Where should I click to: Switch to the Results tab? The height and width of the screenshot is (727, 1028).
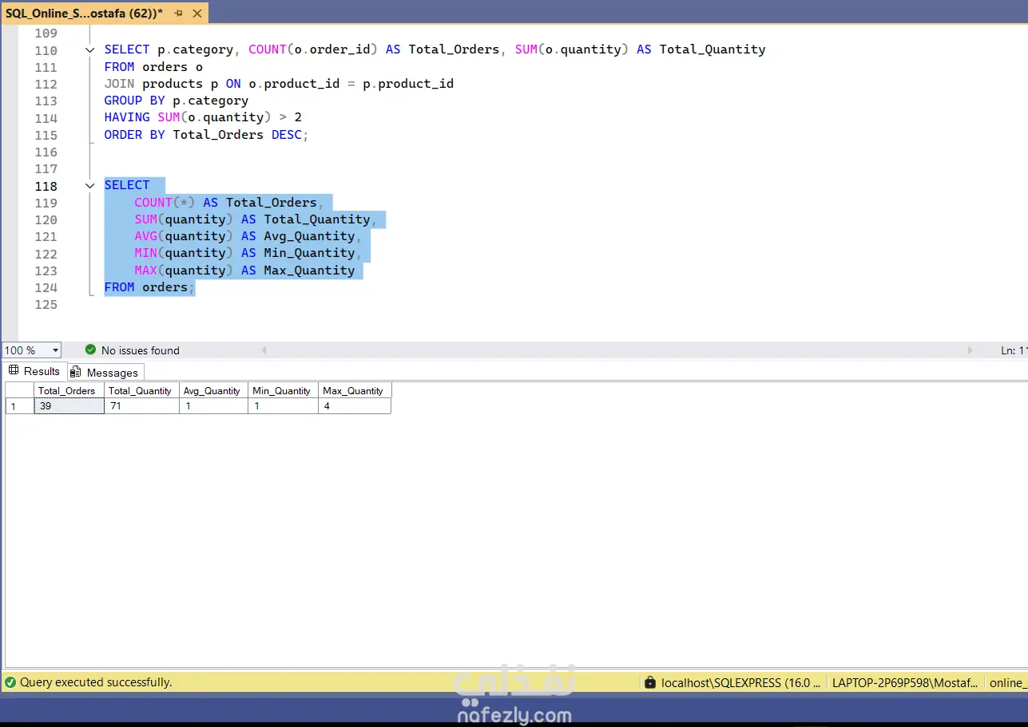tap(41, 371)
